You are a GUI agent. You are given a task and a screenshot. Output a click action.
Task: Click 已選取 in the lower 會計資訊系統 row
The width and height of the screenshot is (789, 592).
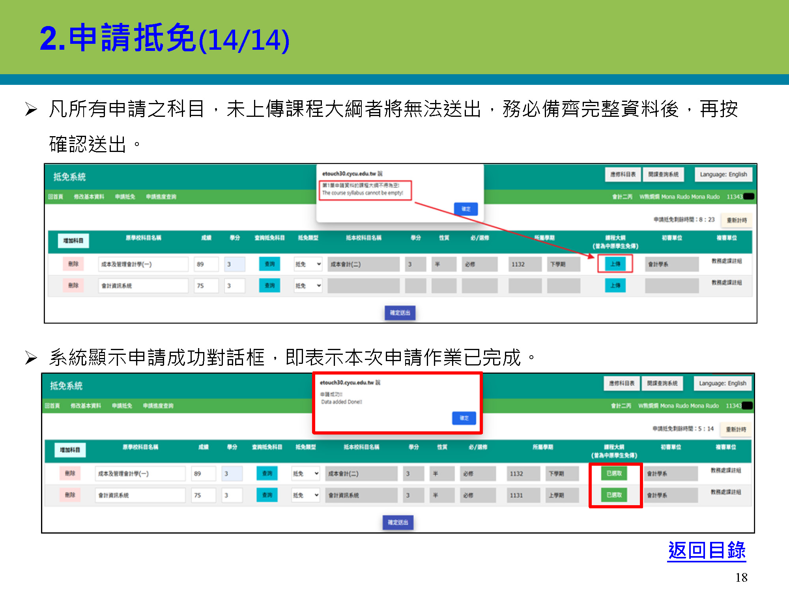click(x=614, y=495)
